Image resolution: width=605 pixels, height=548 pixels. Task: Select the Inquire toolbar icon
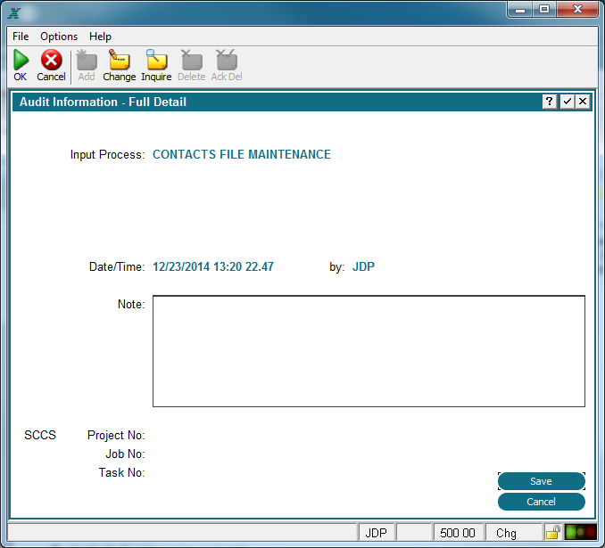(156, 60)
